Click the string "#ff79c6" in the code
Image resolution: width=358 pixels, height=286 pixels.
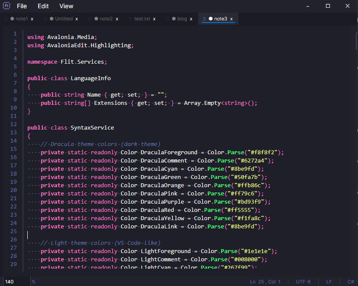[243, 194]
